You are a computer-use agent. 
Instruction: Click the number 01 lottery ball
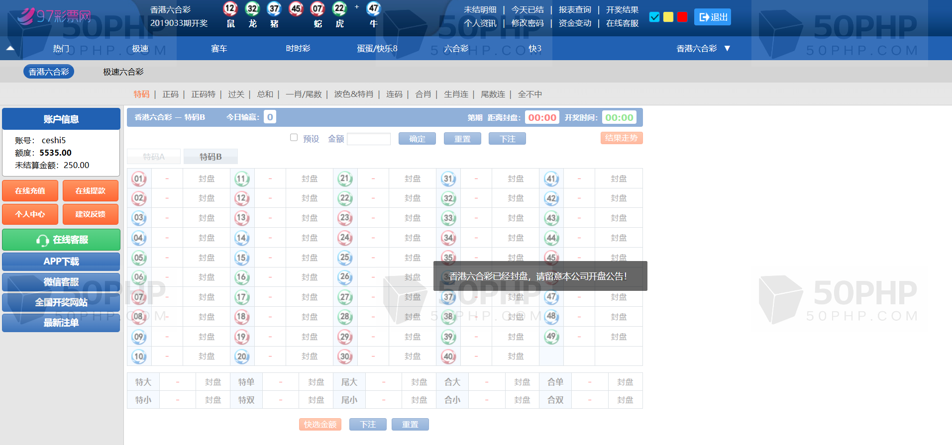(x=139, y=178)
